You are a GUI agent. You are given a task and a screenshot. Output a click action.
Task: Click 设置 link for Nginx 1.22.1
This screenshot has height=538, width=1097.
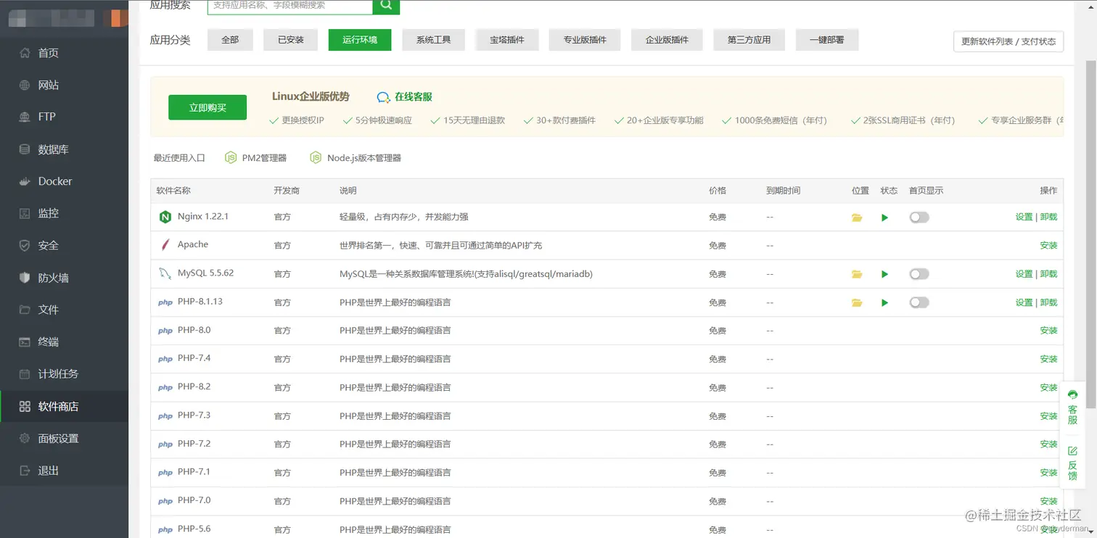(x=1024, y=217)
